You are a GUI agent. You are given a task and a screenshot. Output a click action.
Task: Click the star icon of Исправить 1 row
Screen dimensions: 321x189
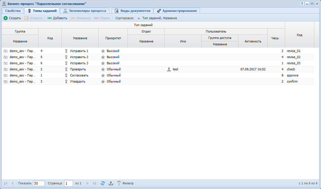click(103, 51)
